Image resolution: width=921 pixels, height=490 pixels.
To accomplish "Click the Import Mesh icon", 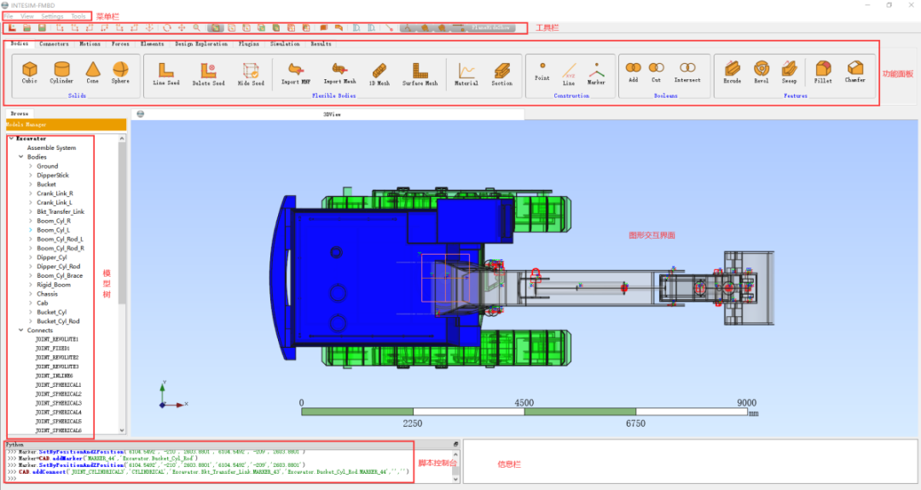I will [x=339, y=71].
